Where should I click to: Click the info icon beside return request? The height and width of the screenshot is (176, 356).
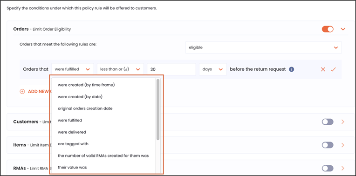click(292, 69)
